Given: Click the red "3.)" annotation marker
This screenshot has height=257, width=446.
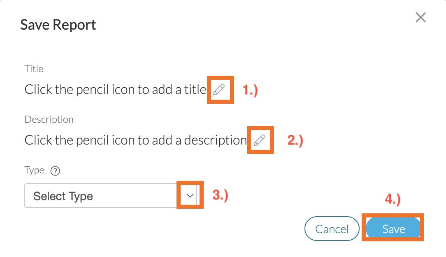Looking at the screenshot, I should (x=220, y=195).
